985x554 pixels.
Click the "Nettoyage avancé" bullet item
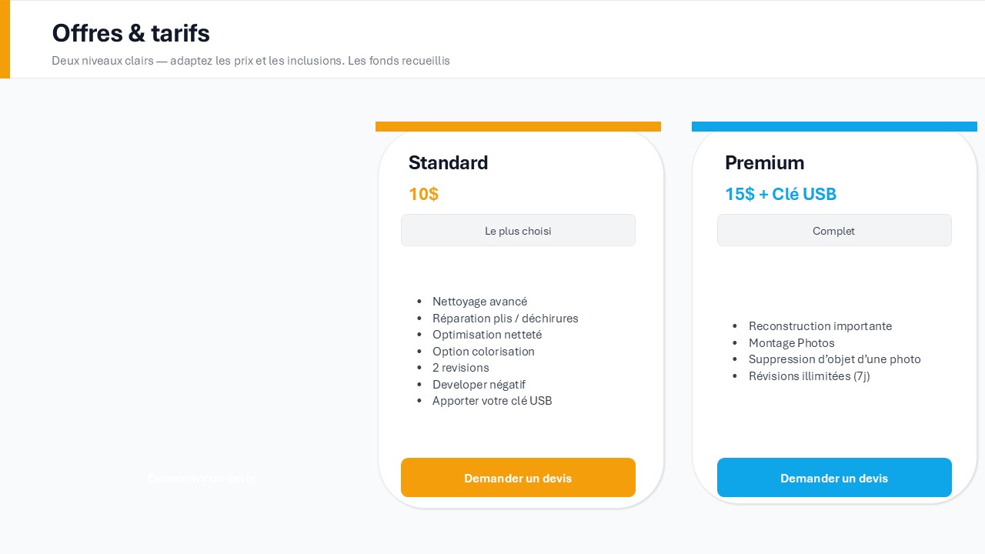pyautogui.click(x=479, y=302)
